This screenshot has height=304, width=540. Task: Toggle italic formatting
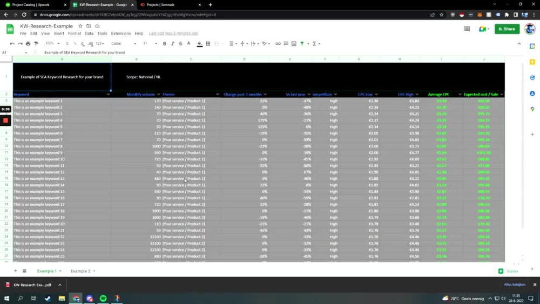coord(173,44)
